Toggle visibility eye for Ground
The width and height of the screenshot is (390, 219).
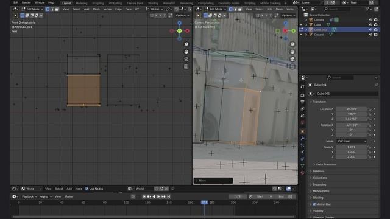[x=370, y=35]
